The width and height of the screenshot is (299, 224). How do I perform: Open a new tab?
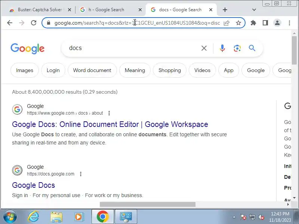coord(225,10)
